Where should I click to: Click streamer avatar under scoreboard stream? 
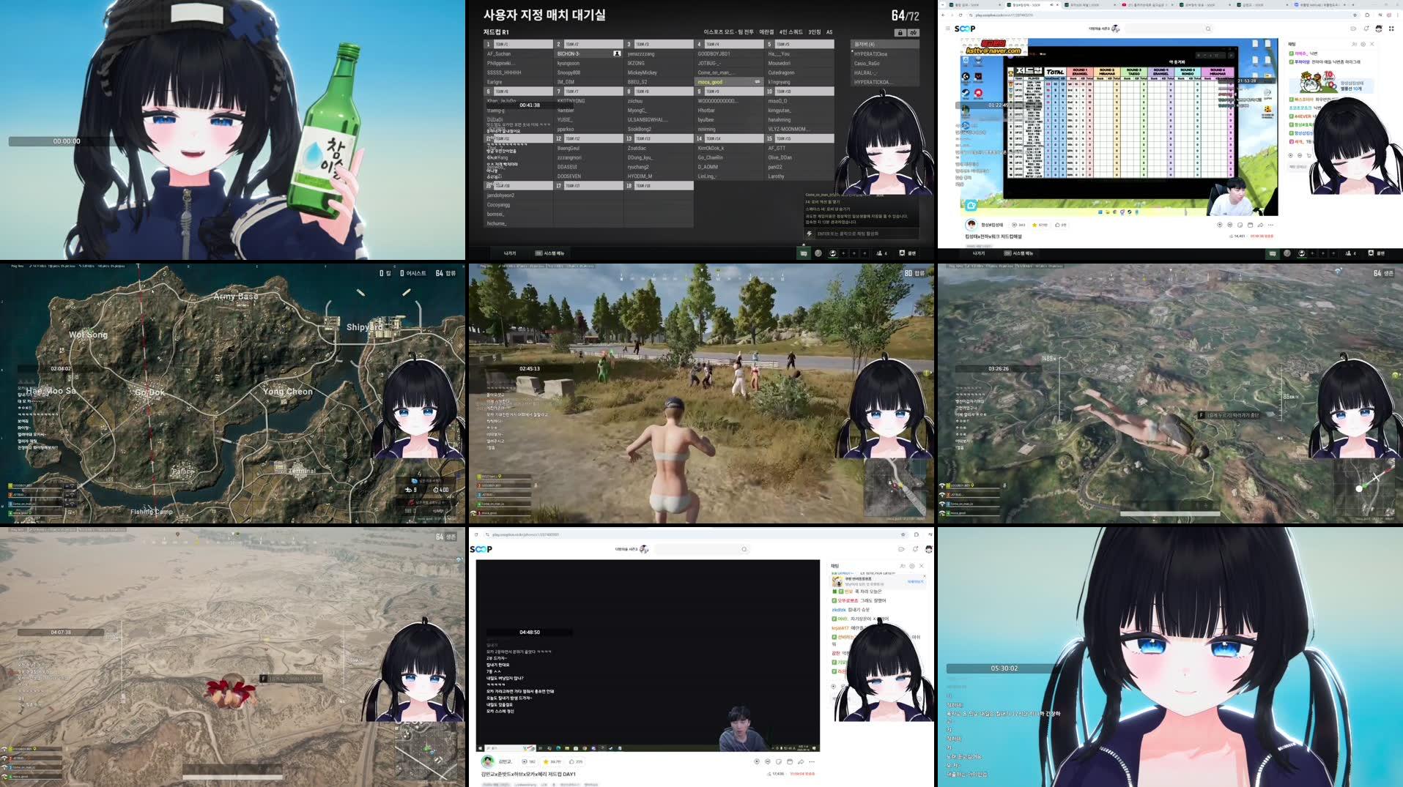click(971, 225)
